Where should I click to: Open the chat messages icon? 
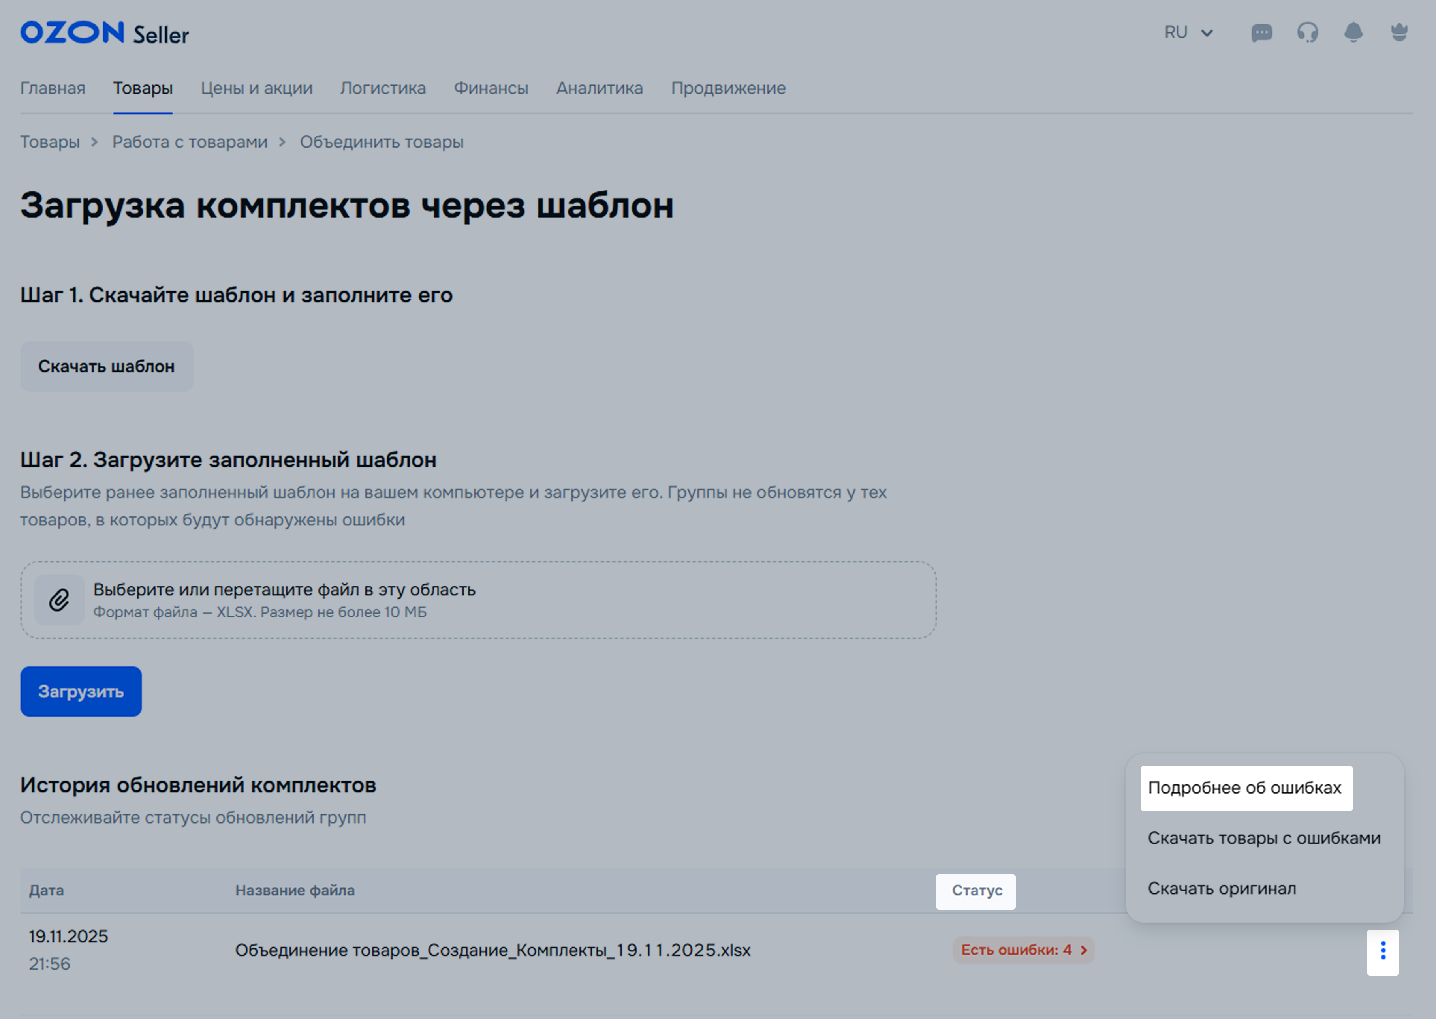[1261, 33]
